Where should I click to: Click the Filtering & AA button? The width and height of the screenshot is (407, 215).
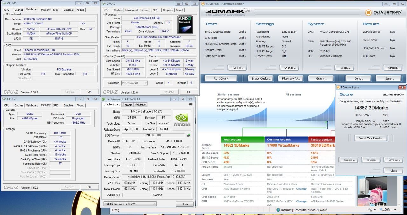(x=291, y=78)
